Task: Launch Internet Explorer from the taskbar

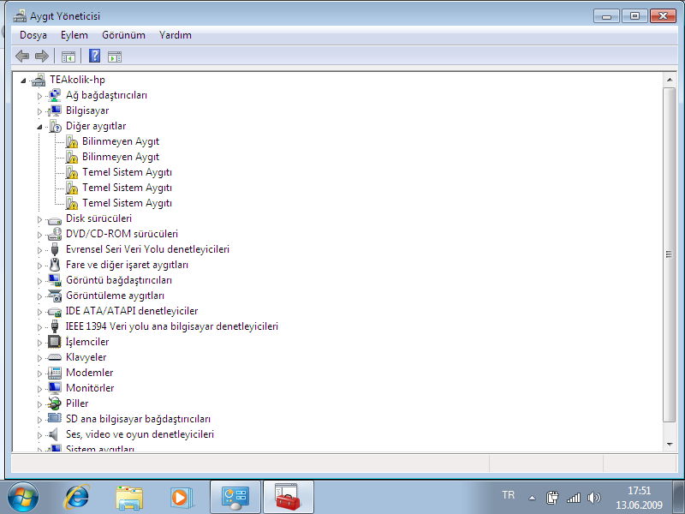Action: pos(77,498)
